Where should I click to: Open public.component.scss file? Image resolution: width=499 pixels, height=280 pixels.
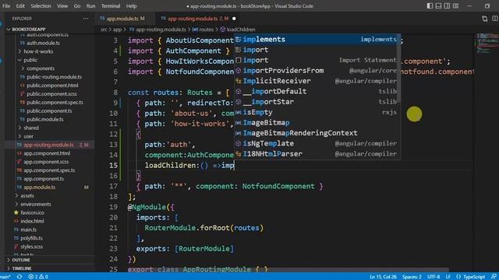coord(51,94)
